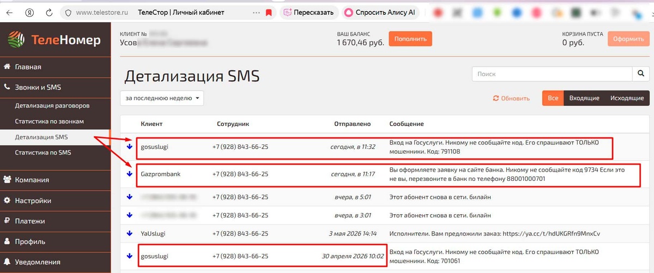Click the Сообщение column header
654x273 pixels.
tap(407, 124)
